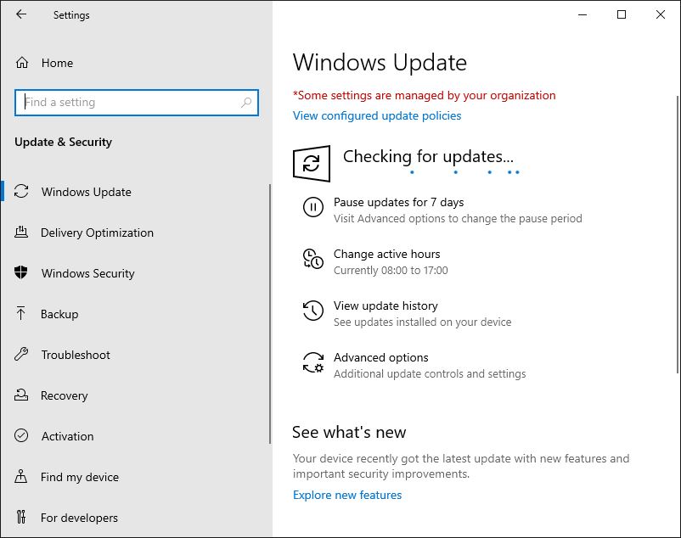Open For developers settings
The height and width of the screenshot is (538, 681).
click(79, 518)
